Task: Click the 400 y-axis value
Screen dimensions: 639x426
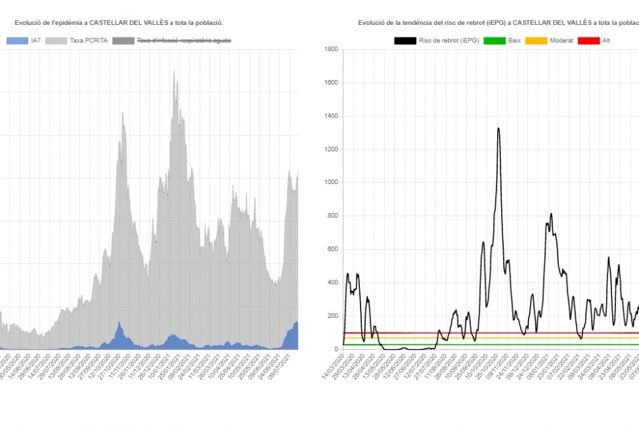Action: 332,282
